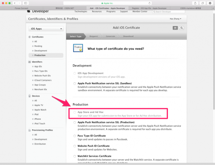Toggle the Safari sidebar button

(26, 3)
